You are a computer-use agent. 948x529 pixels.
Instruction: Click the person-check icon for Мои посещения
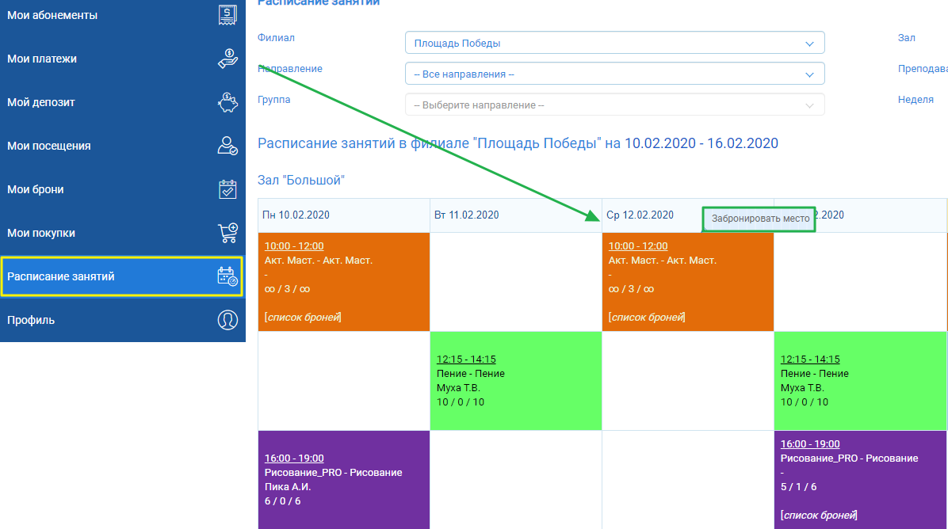coord(227,146)
